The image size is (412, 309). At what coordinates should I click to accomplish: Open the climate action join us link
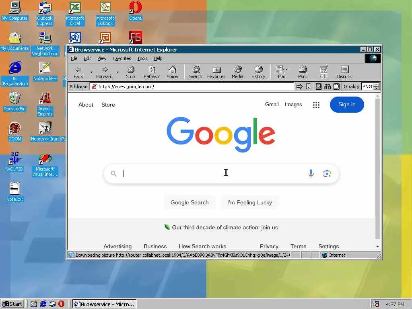tap(225, 228)
